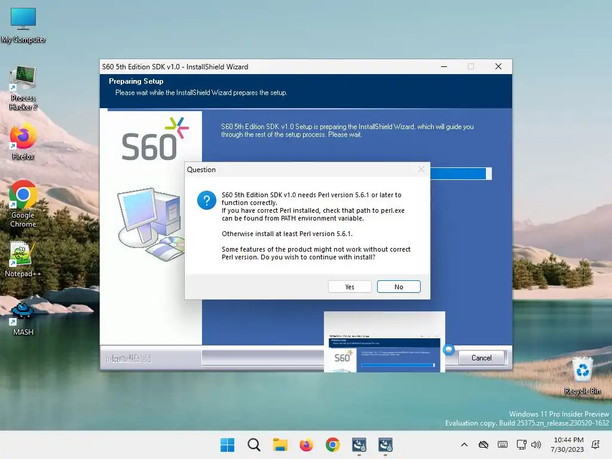Image resolution: width=612 pixels, height=459 pixels.
Task: Launch Process Hacker 2 from desktop
Action: (x=23, y=88)
